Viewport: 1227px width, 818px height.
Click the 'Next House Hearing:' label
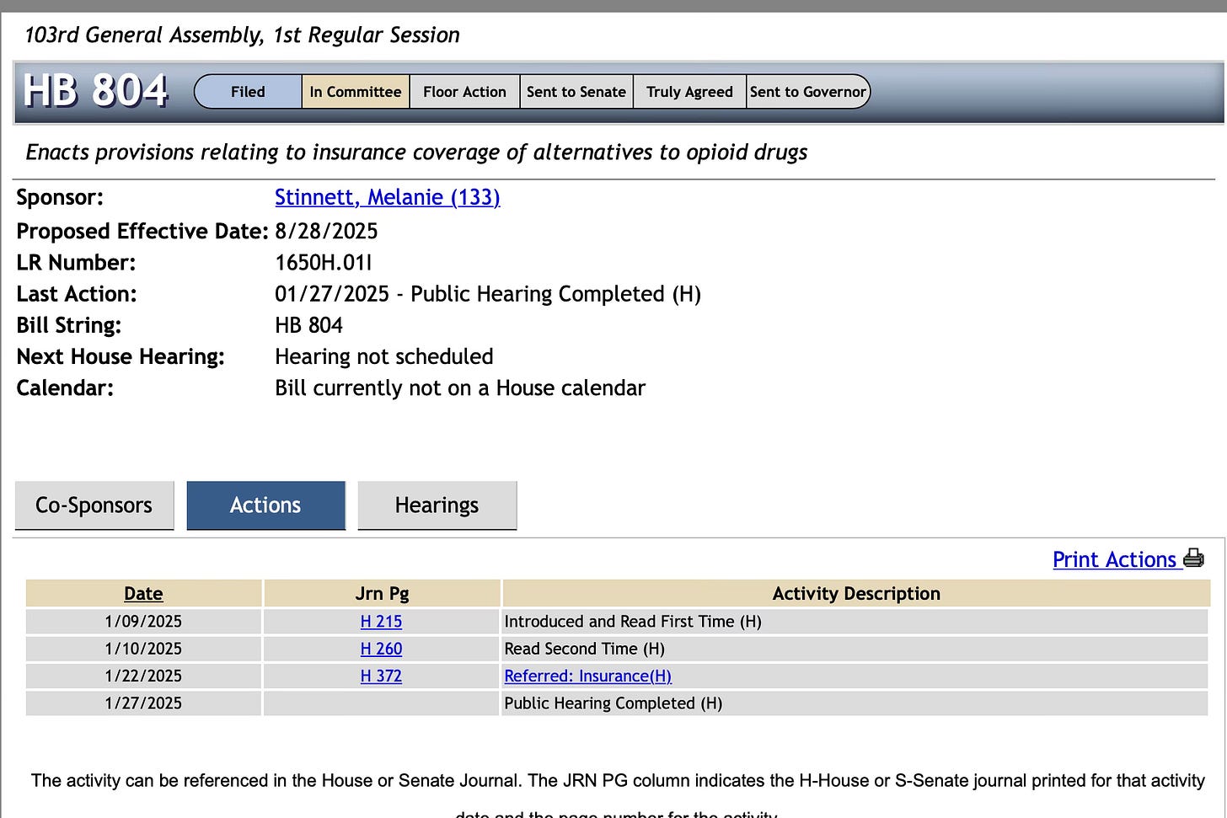[x=121, y=356]
